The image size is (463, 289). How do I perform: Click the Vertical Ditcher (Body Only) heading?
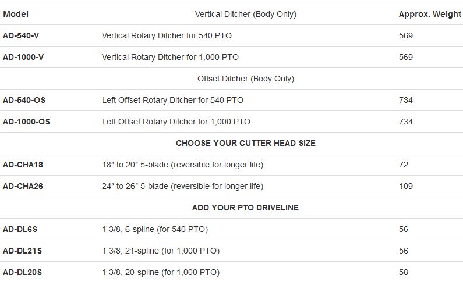pos(246,14)
